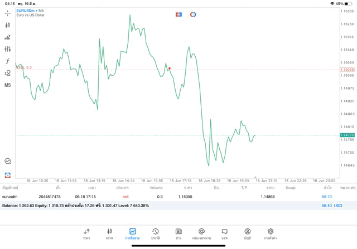Select the eurusdm sell position row
The image size is (357, 249).
[167, 197]
